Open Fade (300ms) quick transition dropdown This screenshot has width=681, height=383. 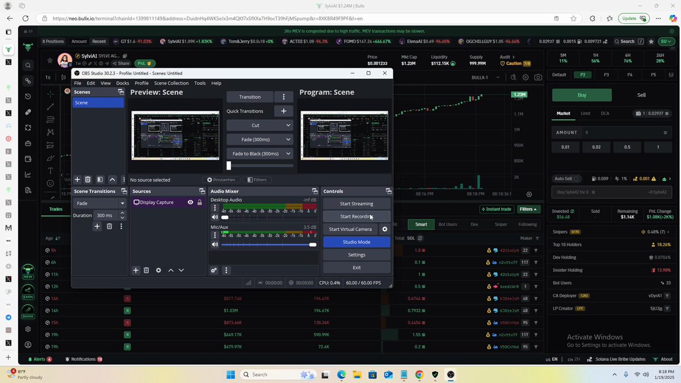pyautogui.click(x=259, y=139)
